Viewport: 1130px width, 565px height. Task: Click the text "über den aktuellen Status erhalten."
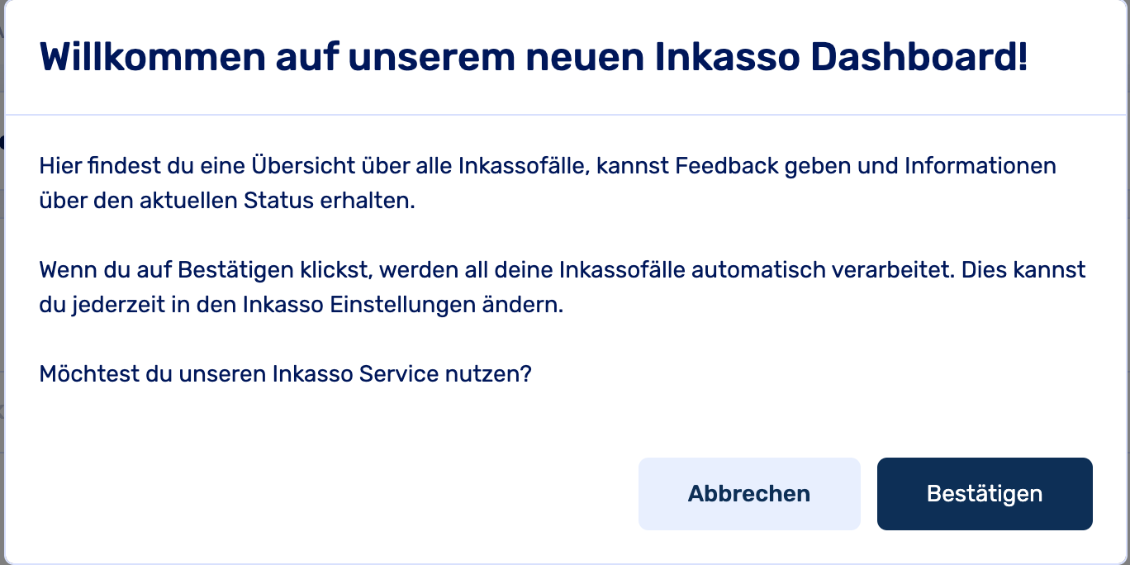(226, 201)
